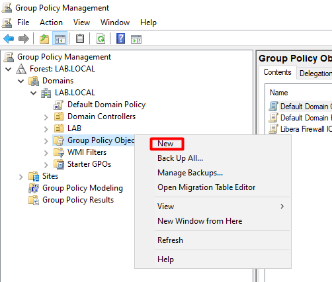Click the Group Policy Objects folder icon
This screenshot has height=282, width=332.
[x=59, y=140]
